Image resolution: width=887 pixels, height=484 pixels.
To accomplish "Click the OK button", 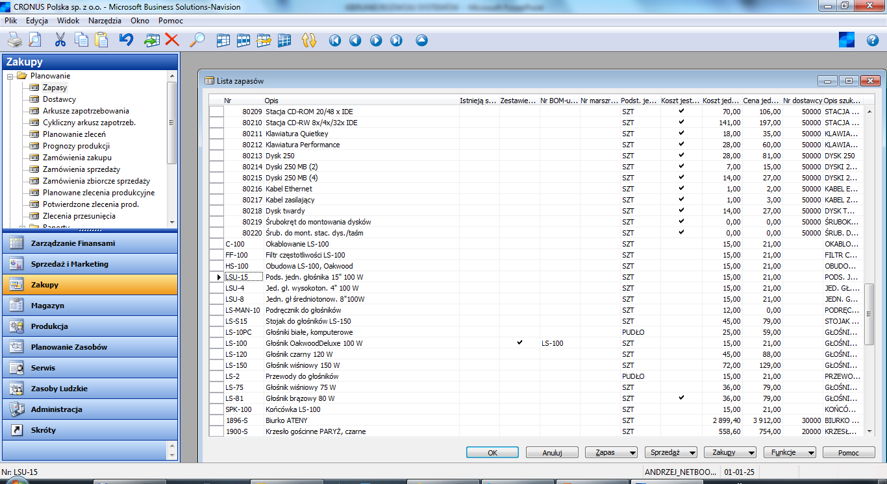I will pos(492,453).
